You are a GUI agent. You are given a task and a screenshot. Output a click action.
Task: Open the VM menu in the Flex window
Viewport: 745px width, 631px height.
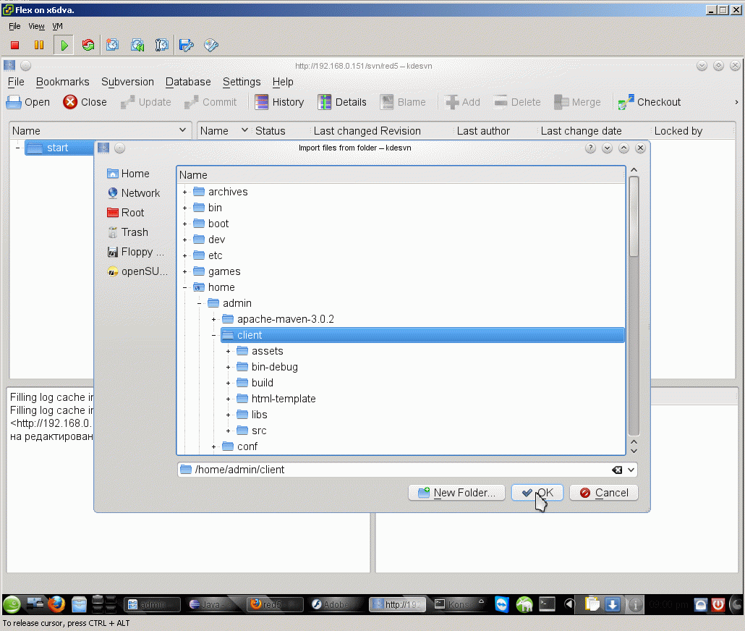coord(57,26)
